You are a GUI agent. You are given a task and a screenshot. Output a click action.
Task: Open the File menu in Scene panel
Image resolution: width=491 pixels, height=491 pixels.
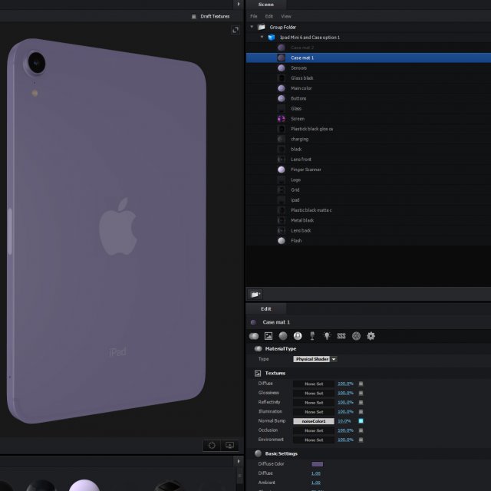254,16
